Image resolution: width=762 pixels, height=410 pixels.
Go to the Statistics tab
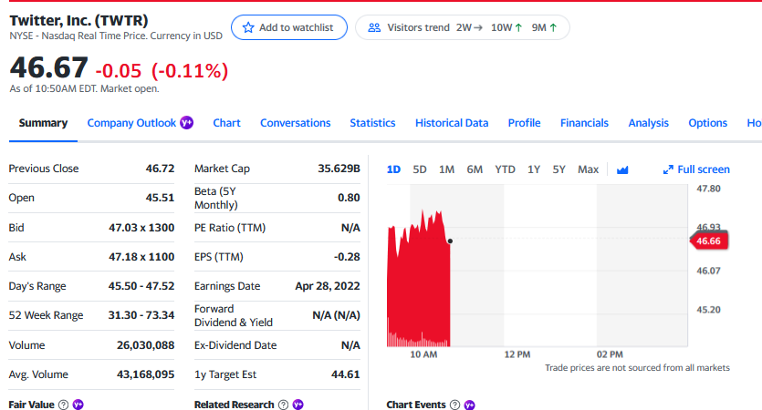pyautogui.click(x=372, y=123)
